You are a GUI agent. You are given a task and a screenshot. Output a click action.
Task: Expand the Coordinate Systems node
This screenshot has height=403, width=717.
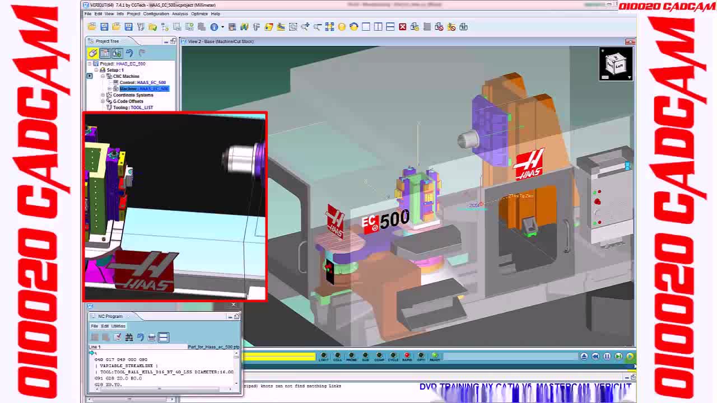(103, 95)
